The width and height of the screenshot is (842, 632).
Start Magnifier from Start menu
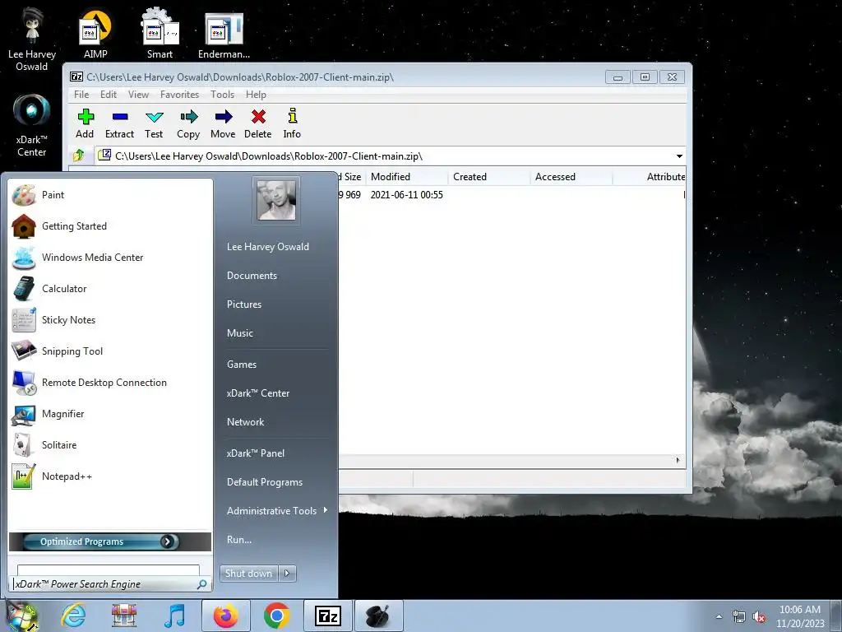pyautogui.click(x=110, y=414)
